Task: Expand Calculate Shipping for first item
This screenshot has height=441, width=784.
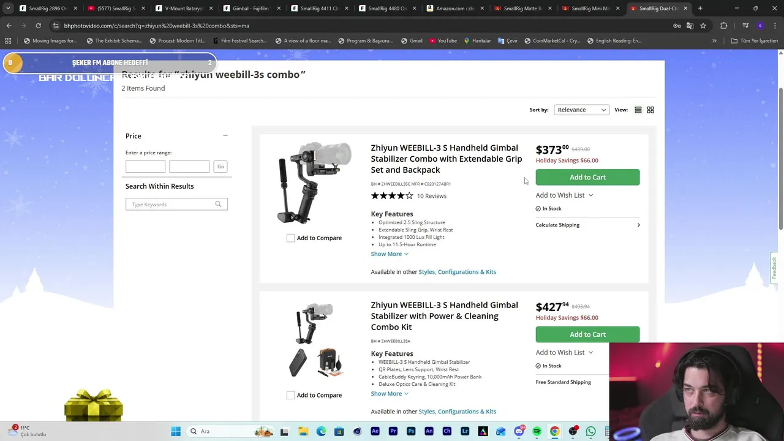Action: pyautogui.click(x=587, y=225)
